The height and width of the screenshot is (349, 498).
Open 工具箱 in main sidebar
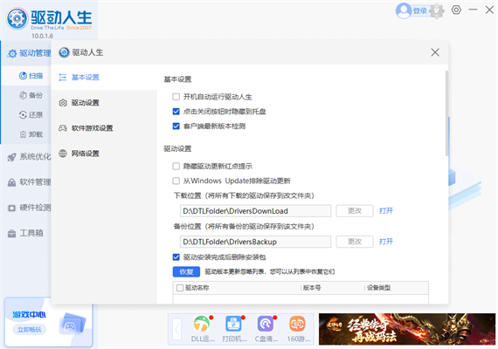pyautogui.click(x=26, y=234)
